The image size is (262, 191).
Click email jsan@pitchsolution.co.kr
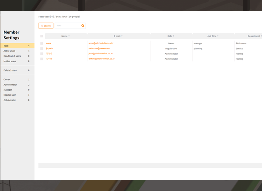(100, 53)
